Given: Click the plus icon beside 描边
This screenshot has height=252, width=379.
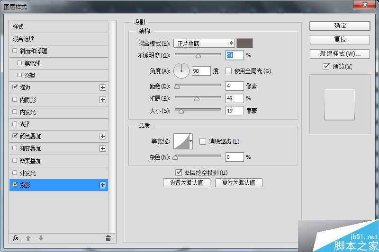Looking at the screenshot, I should (x=102, y=87).
